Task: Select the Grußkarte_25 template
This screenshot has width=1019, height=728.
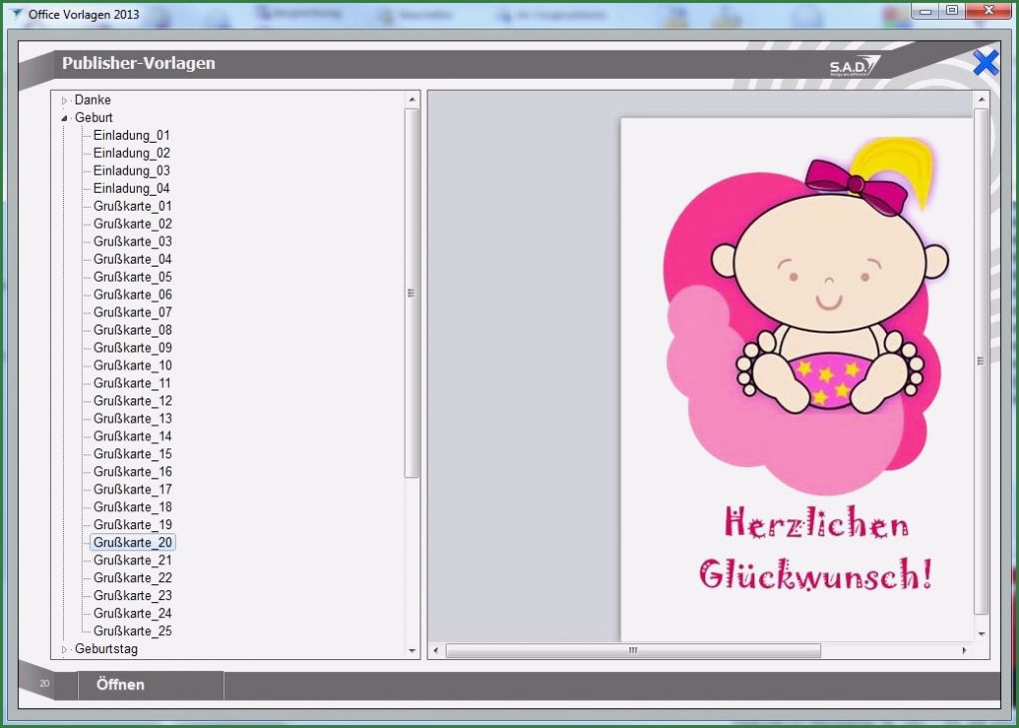Action: point(130,630)
